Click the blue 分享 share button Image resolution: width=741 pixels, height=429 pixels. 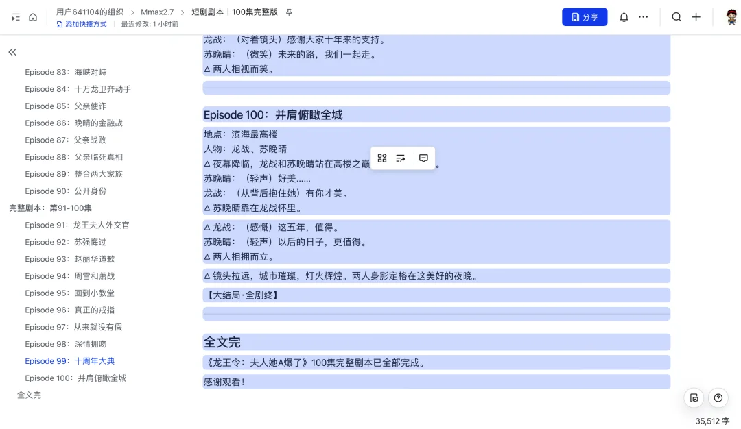[585, 16]
